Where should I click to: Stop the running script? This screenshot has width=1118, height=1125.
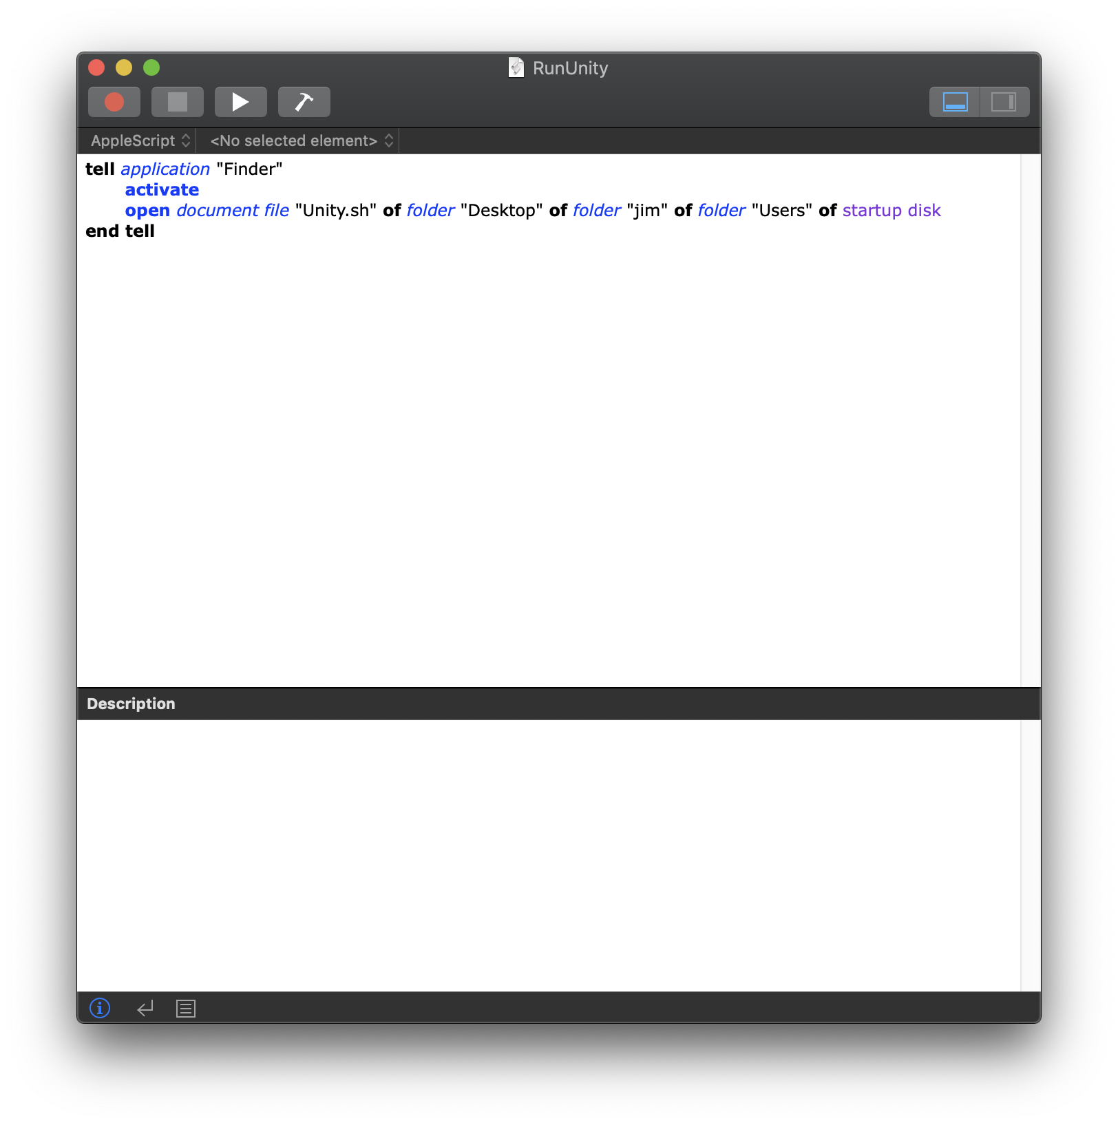click(178, 102)
